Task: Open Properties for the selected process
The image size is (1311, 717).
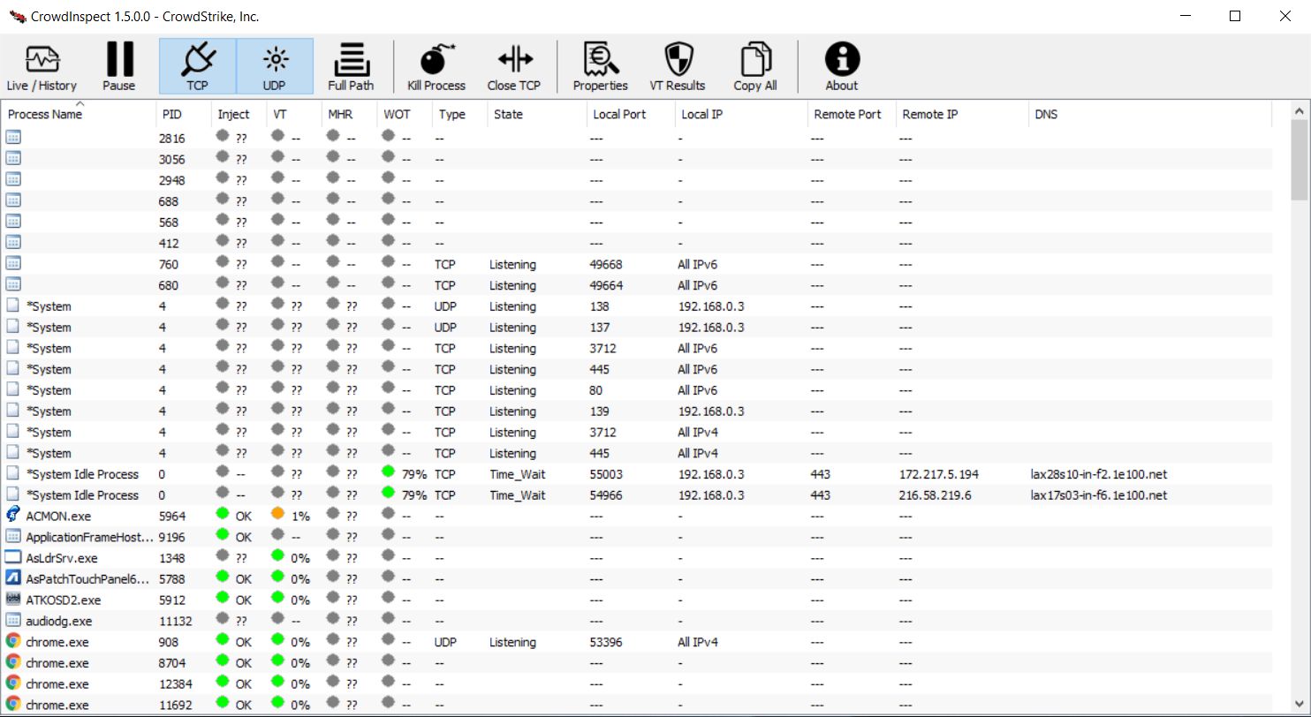Action: pos(600,65)
